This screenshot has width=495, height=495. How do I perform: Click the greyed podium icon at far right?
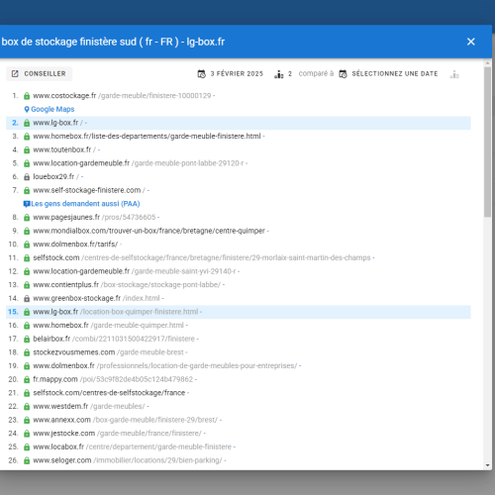454,74
